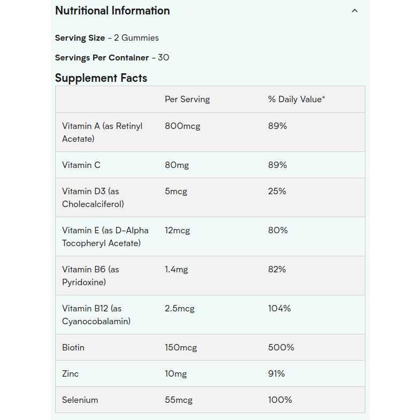Select the 104% daily value cell
This screenshot has height=420, width=420.
point(279,309)
